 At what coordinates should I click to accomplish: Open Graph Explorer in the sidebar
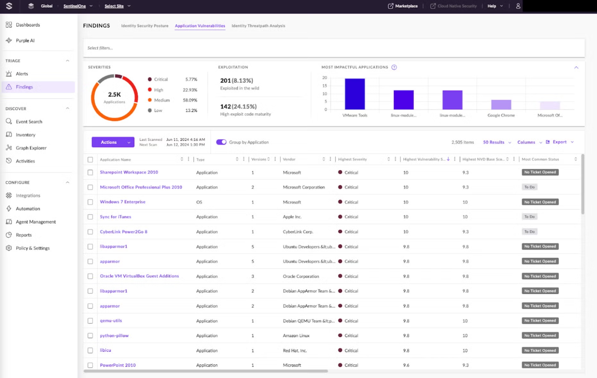click(x=31, y=148)
